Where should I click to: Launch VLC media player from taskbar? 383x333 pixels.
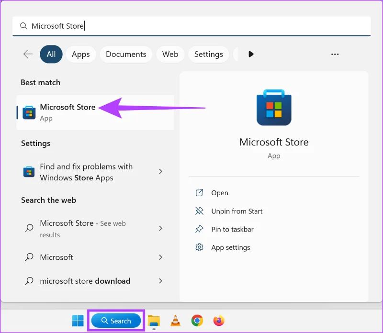(x=175, y=321)
